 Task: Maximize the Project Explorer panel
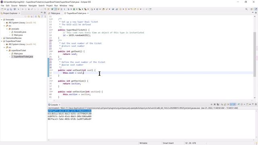45,13
